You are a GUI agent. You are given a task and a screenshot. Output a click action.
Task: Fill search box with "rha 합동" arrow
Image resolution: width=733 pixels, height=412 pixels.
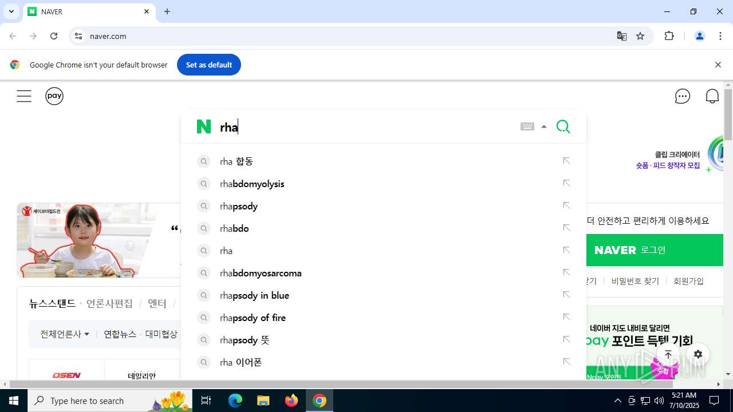point(566,161)
